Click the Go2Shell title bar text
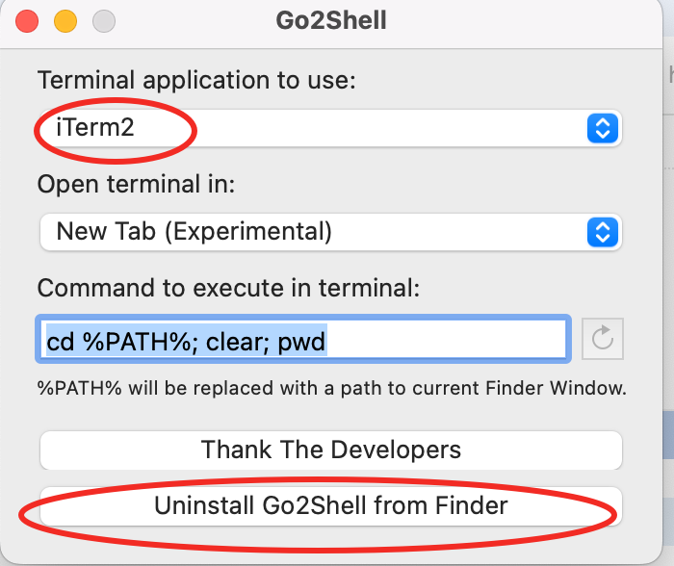The image size is (674, 566). [x=330, y=20]
